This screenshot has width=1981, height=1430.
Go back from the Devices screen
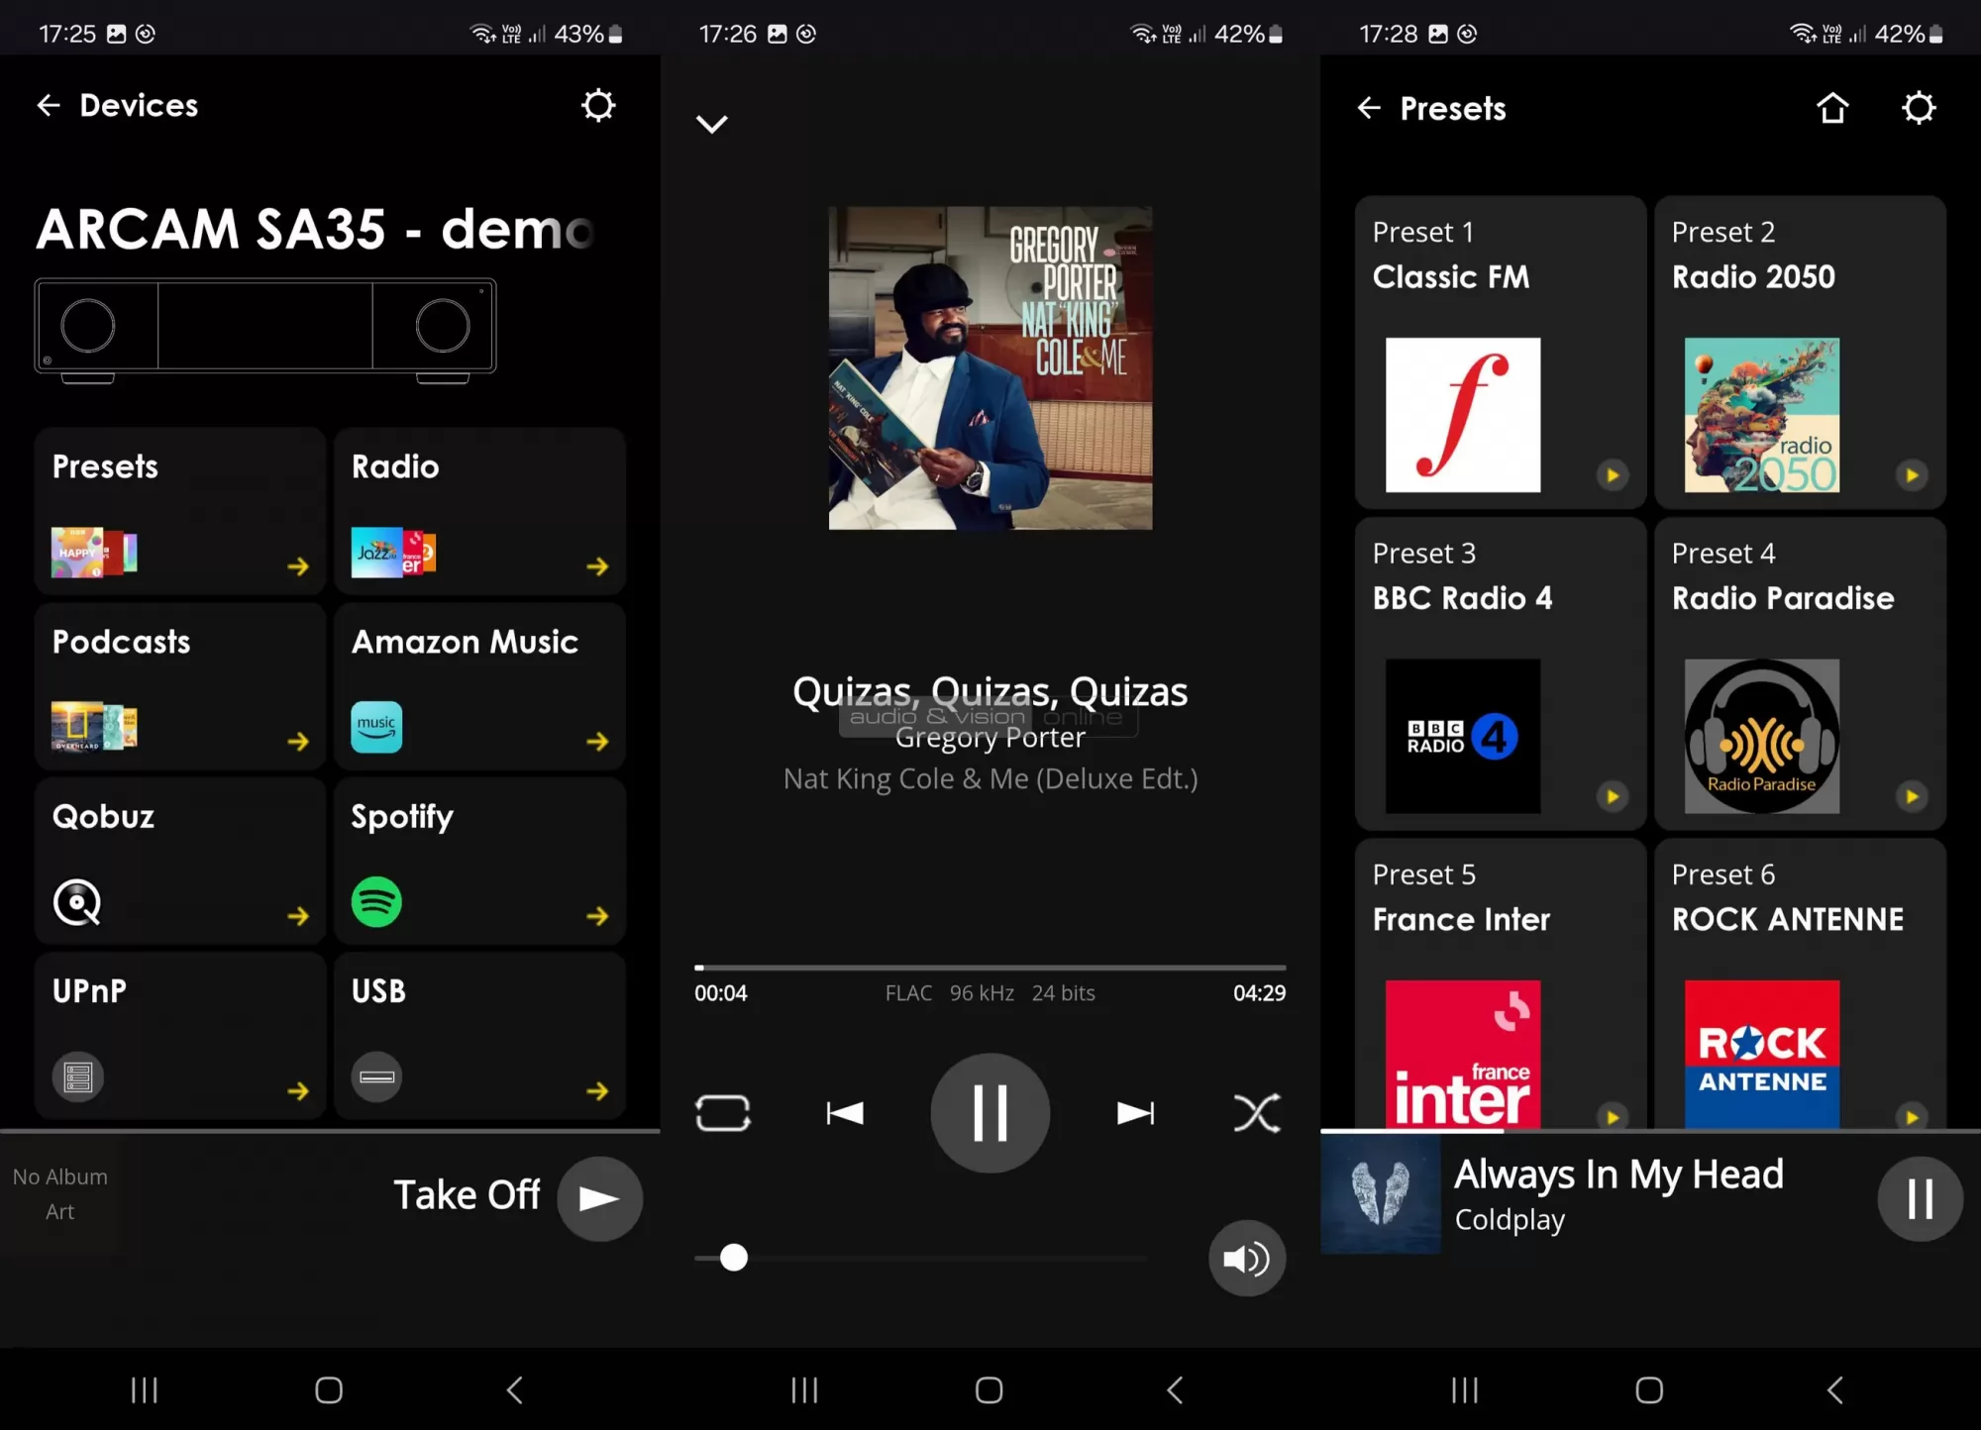pyautogui.click(x=49, y=105)
